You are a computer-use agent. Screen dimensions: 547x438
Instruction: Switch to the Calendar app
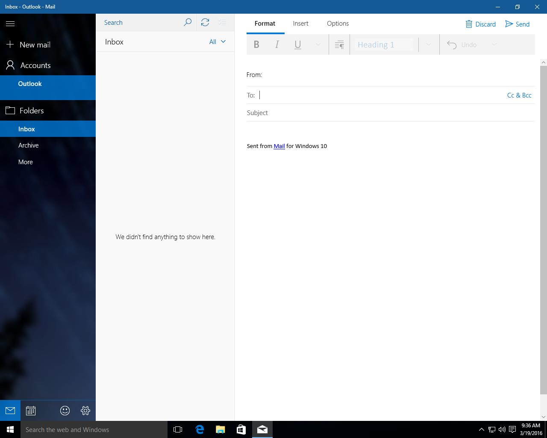(x=31, y=411)
